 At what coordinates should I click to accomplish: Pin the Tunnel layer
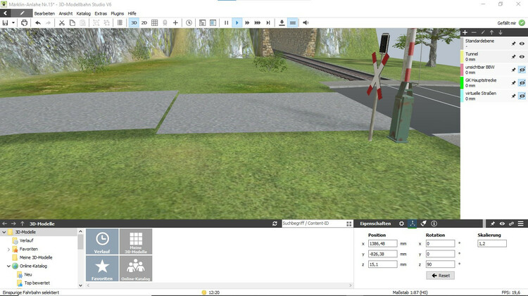(x=513, y=57)
